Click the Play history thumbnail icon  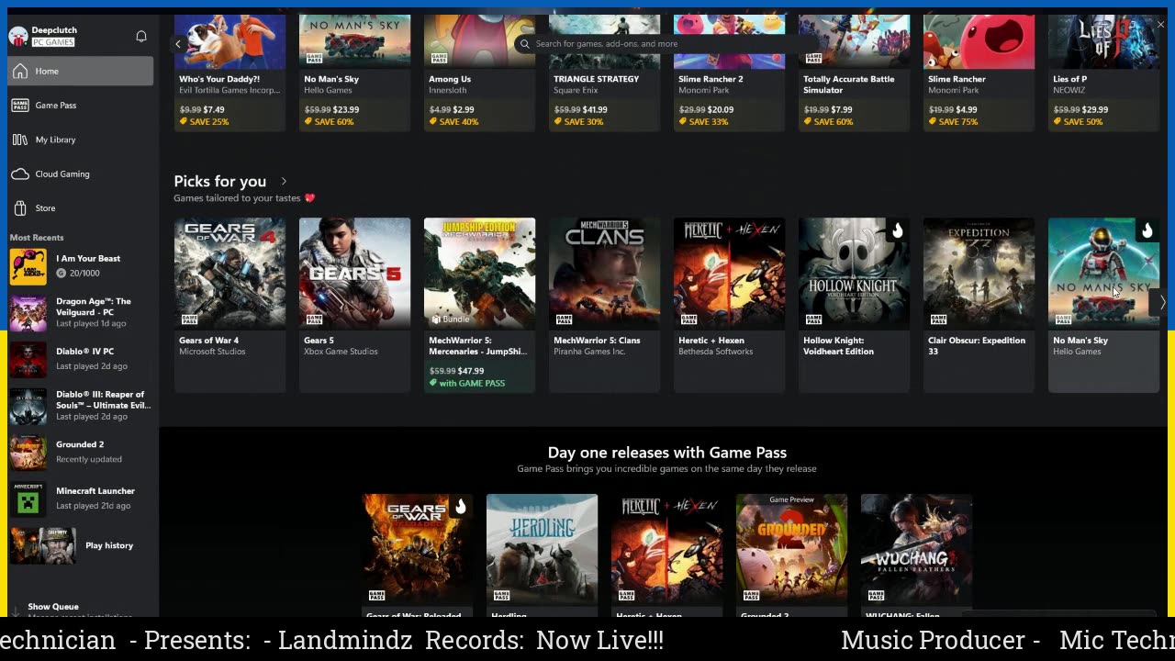[43, 545]
